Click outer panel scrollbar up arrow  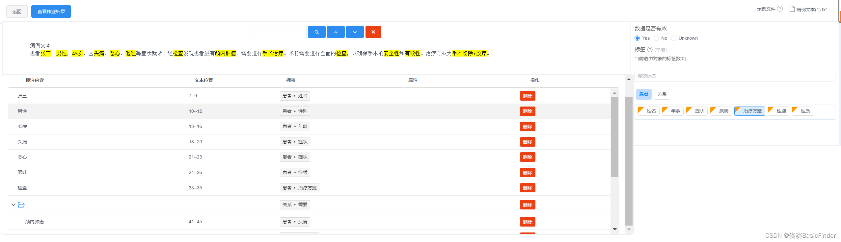coord(629,79)
